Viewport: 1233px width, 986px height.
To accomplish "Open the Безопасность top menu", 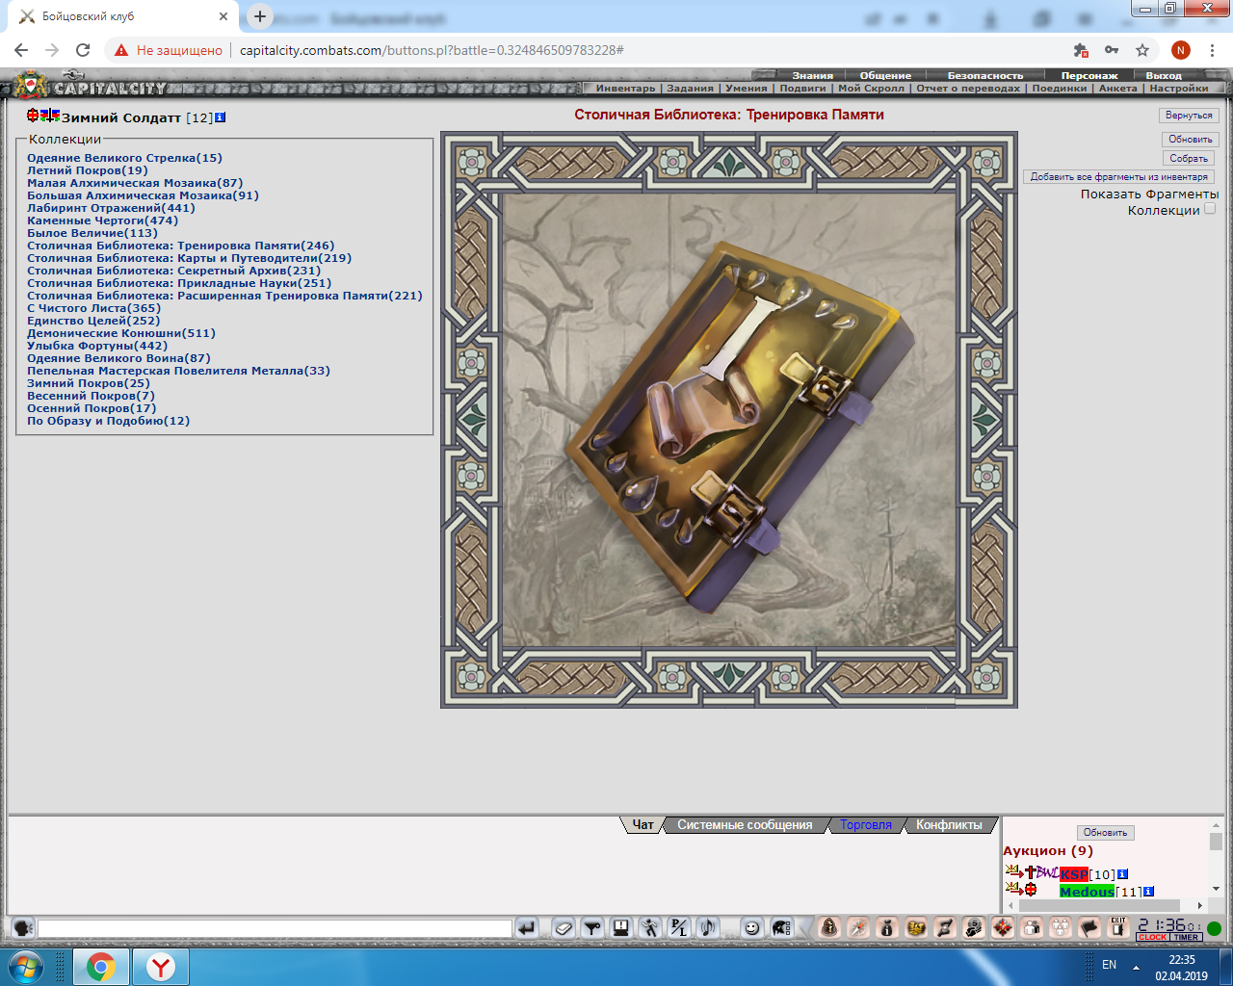I will coord(985,75).
